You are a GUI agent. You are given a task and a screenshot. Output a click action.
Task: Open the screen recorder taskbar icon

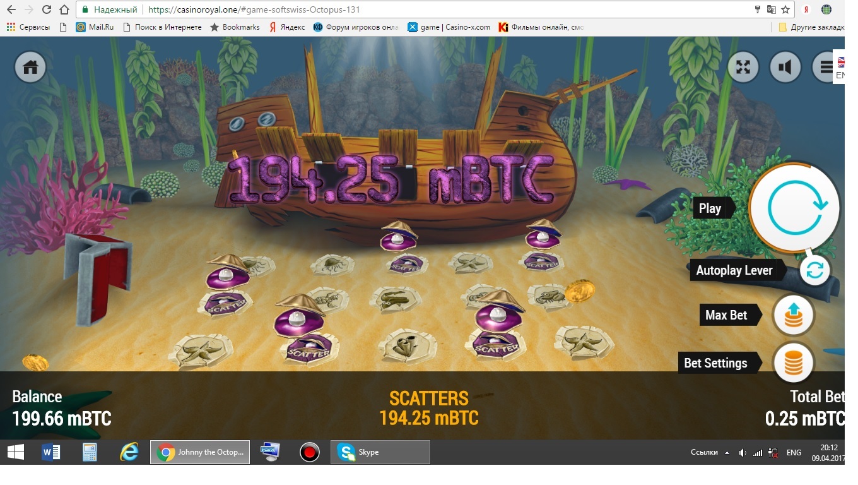pos(309,452)
